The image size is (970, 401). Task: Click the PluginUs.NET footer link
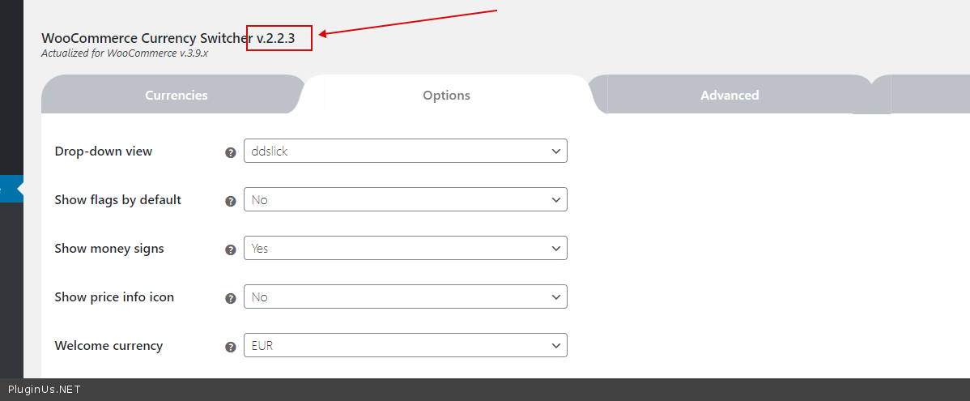[44, 390]
